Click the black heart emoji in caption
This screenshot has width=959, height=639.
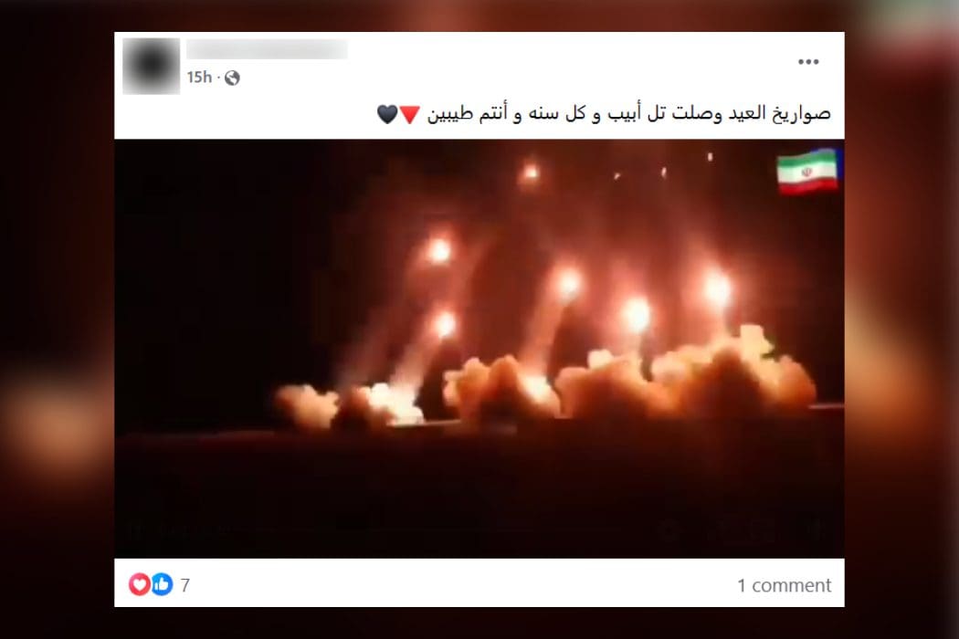387,114
